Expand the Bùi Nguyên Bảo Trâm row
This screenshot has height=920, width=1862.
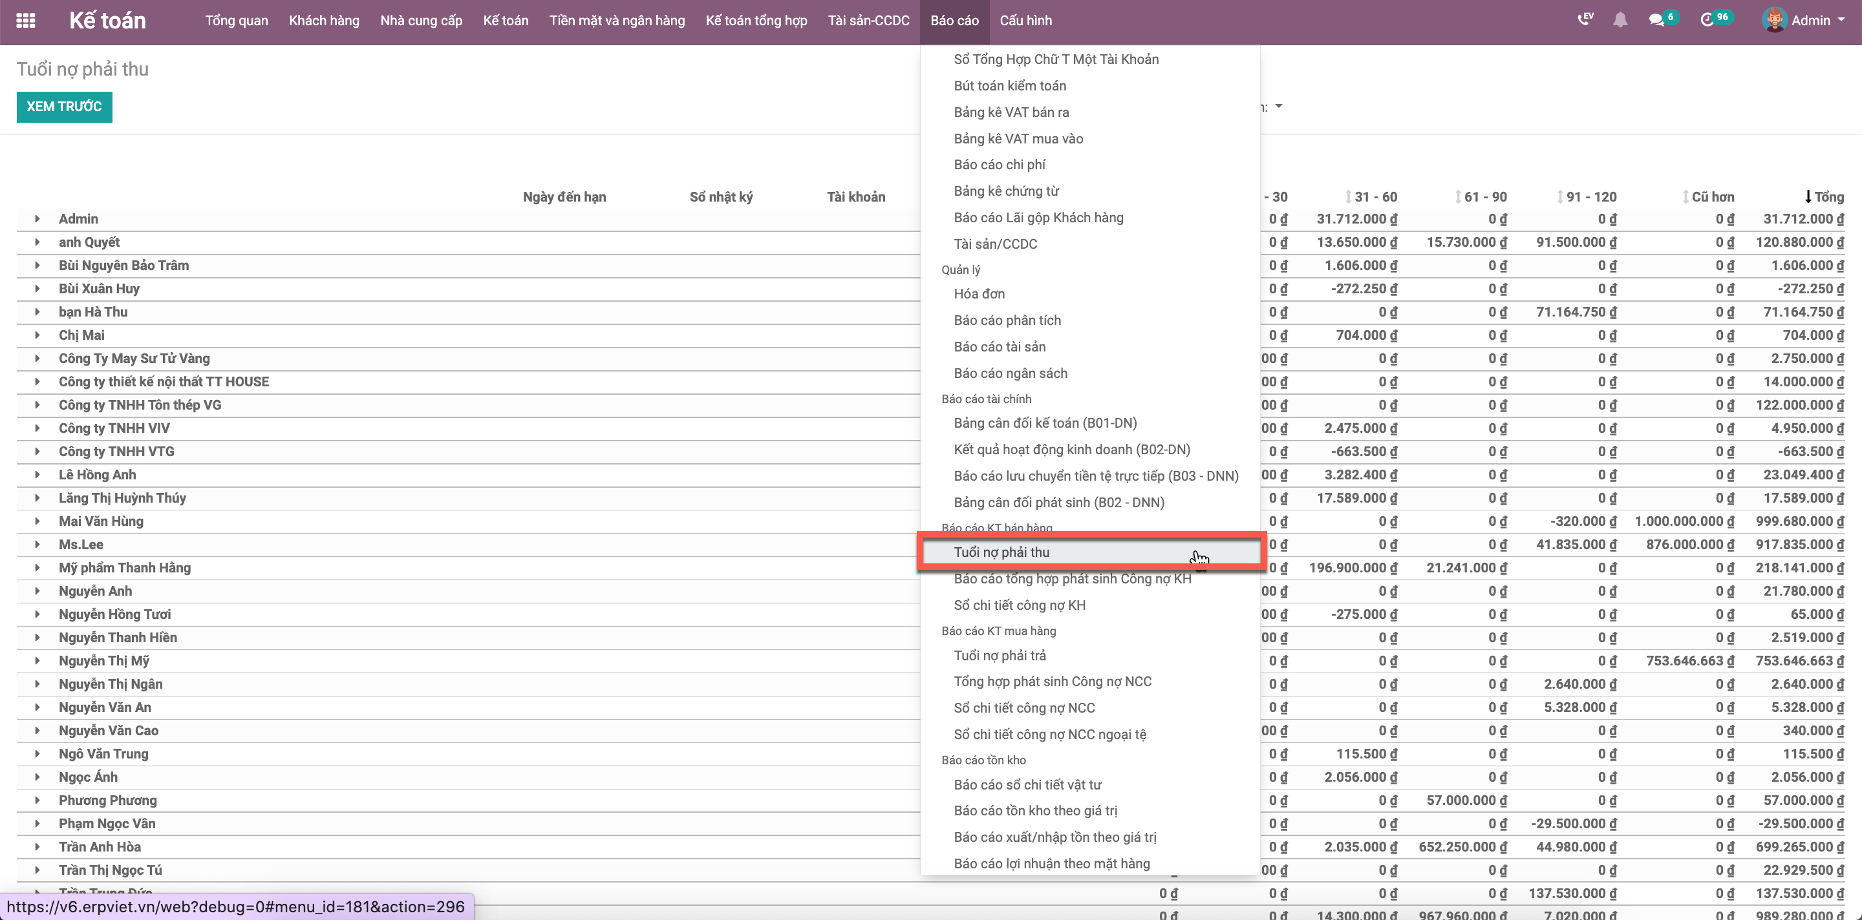[x=37, y=265]
